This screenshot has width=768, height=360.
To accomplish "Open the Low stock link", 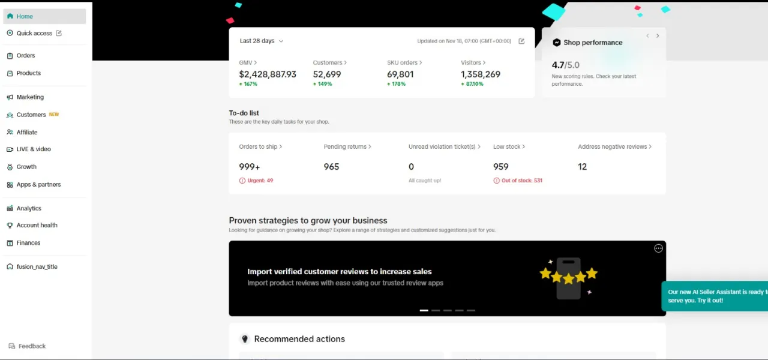I will click(509, 146).
